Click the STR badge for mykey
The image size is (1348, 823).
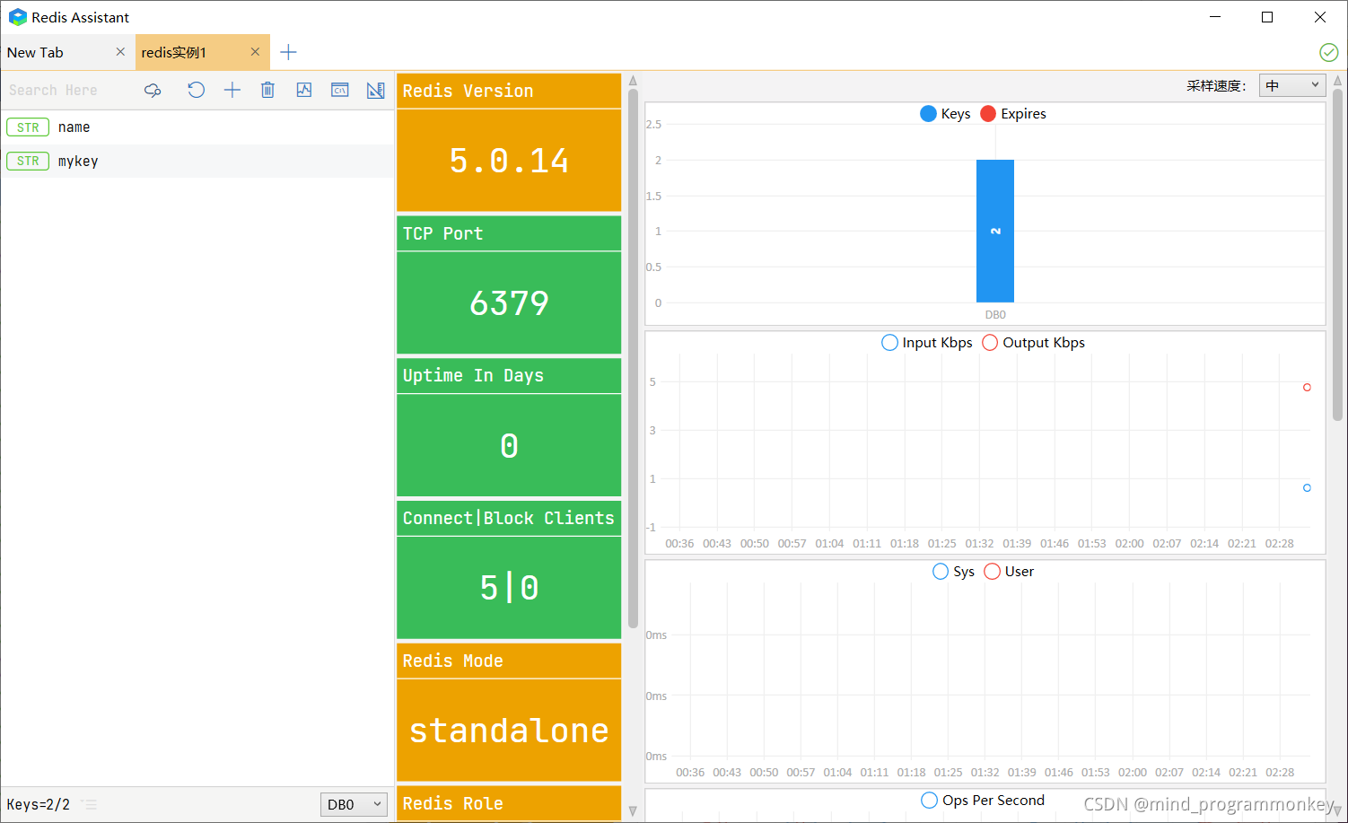click(x=28, y=162)
